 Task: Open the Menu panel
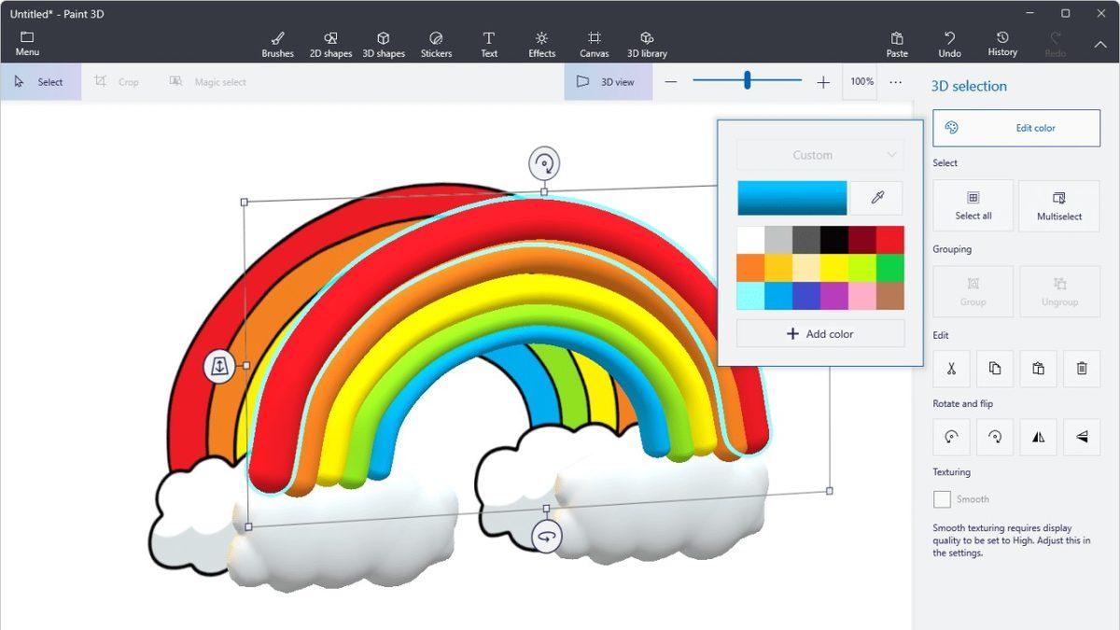(26, 41)
